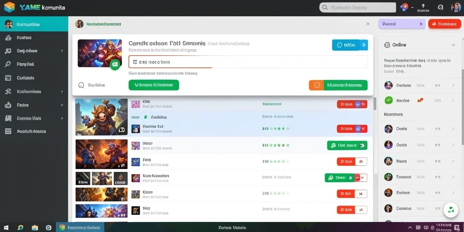
Task: Open the Komunitas sidebar item
Action: [34, 24]
